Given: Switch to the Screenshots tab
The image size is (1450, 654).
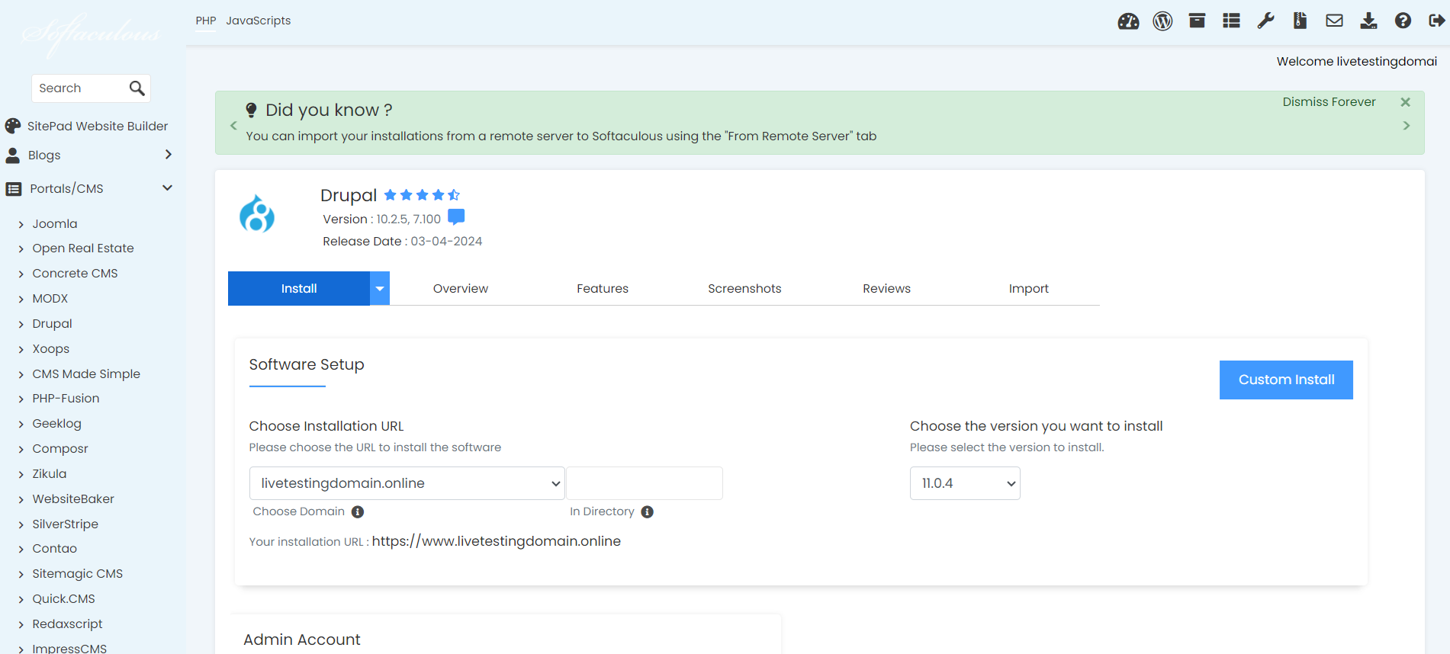Looking at the screenshot, I should [744, 289].
